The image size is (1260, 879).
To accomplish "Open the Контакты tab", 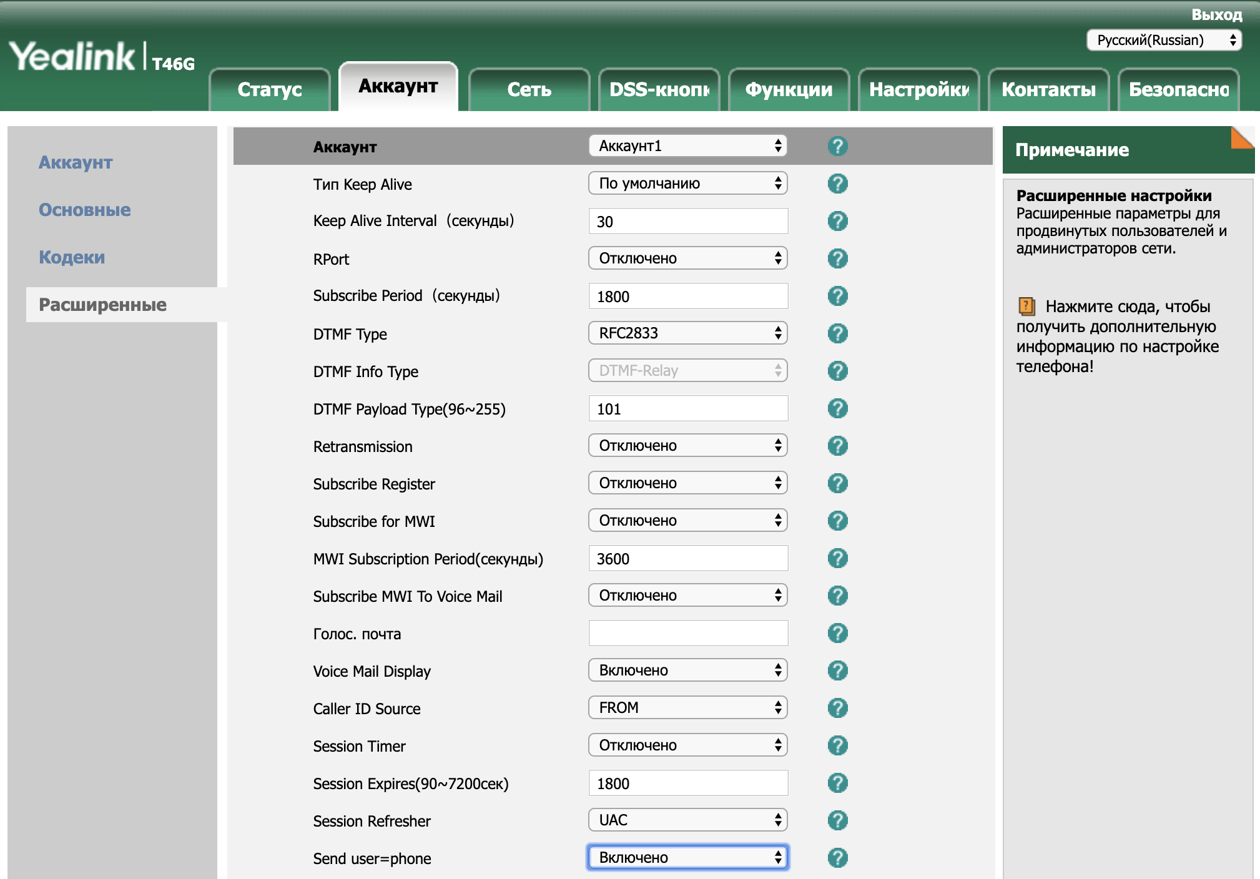I will (1048, 89).
